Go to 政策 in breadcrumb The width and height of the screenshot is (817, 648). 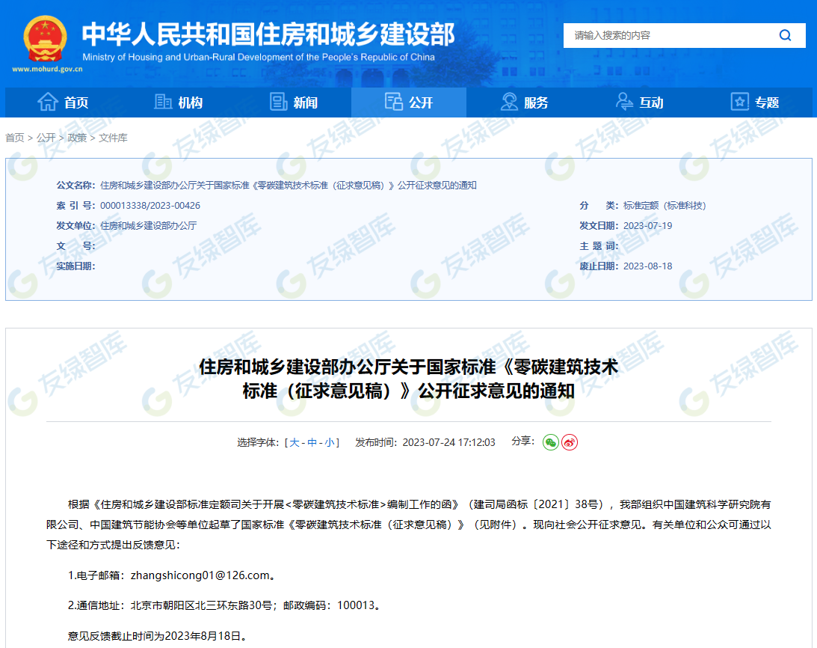pos(77,138)
